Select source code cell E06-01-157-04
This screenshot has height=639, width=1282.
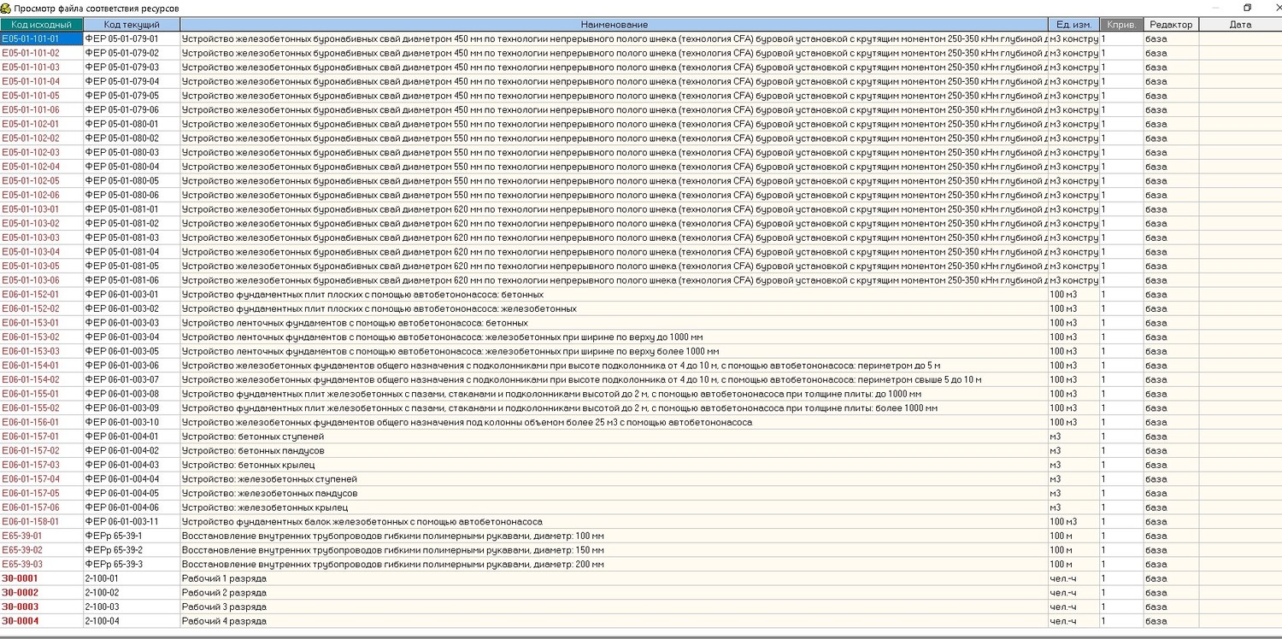coord(42,479)
